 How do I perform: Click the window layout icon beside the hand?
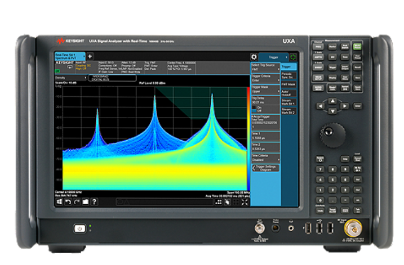pos(219,202)
